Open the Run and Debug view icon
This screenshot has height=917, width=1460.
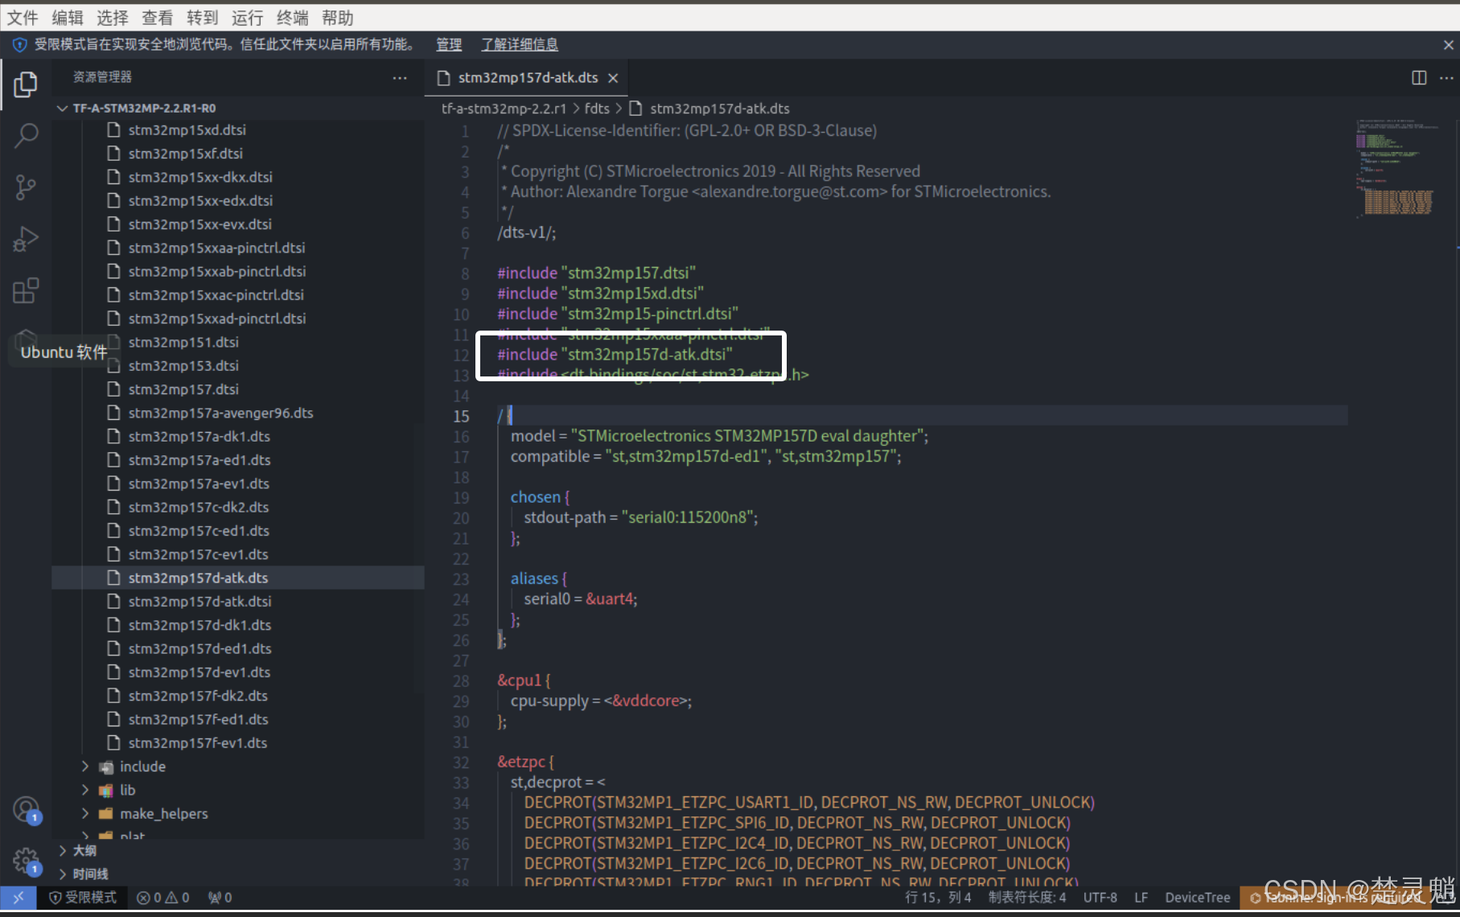[26, 239]
